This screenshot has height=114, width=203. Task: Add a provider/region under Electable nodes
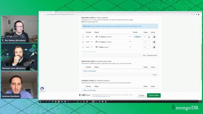tap(89, 52)
